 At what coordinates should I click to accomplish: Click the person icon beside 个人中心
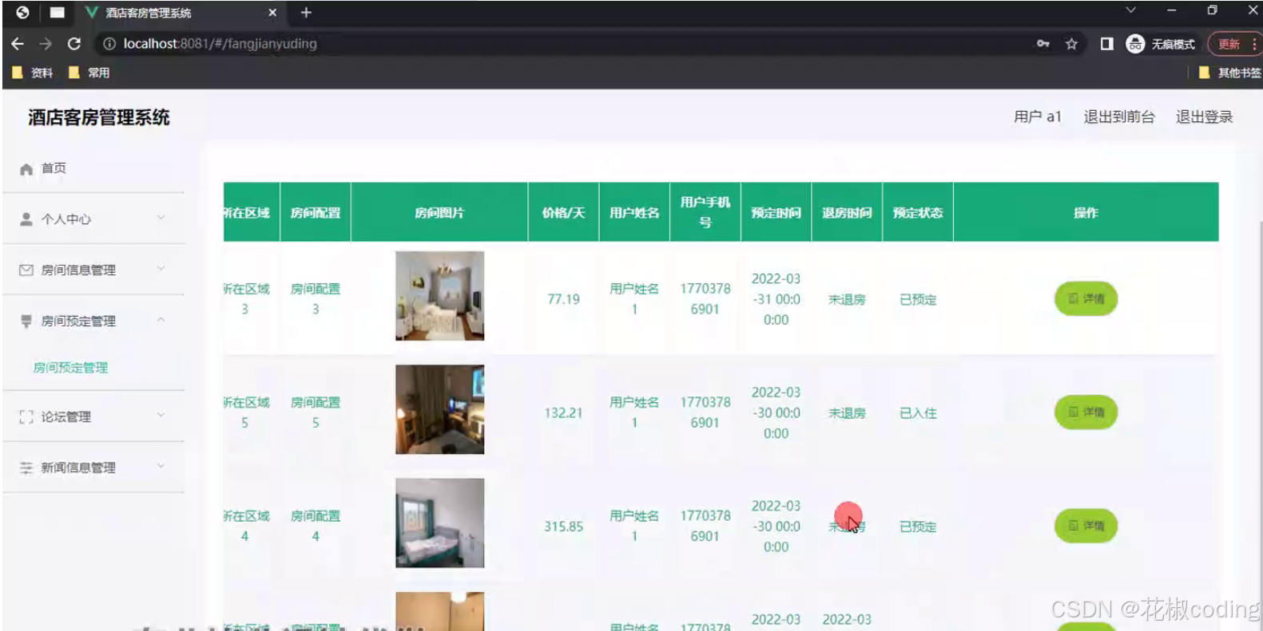click(x=26, y=219)
